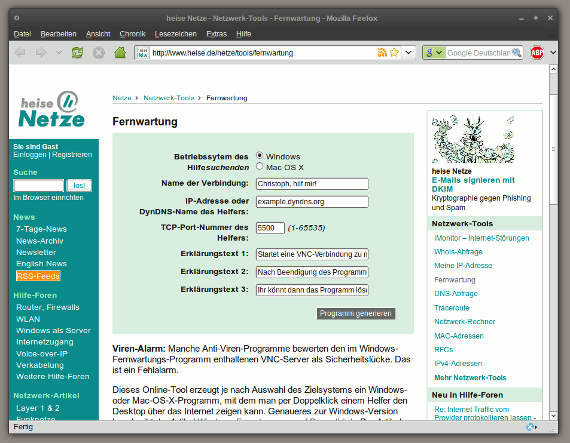
Task: Click the Erklärungstext 1 field
Action: click(312, 254)
